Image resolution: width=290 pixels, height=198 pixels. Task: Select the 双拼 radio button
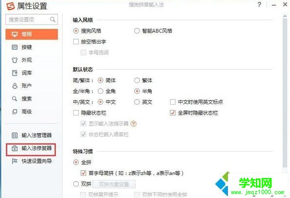(x=76, y=184)
